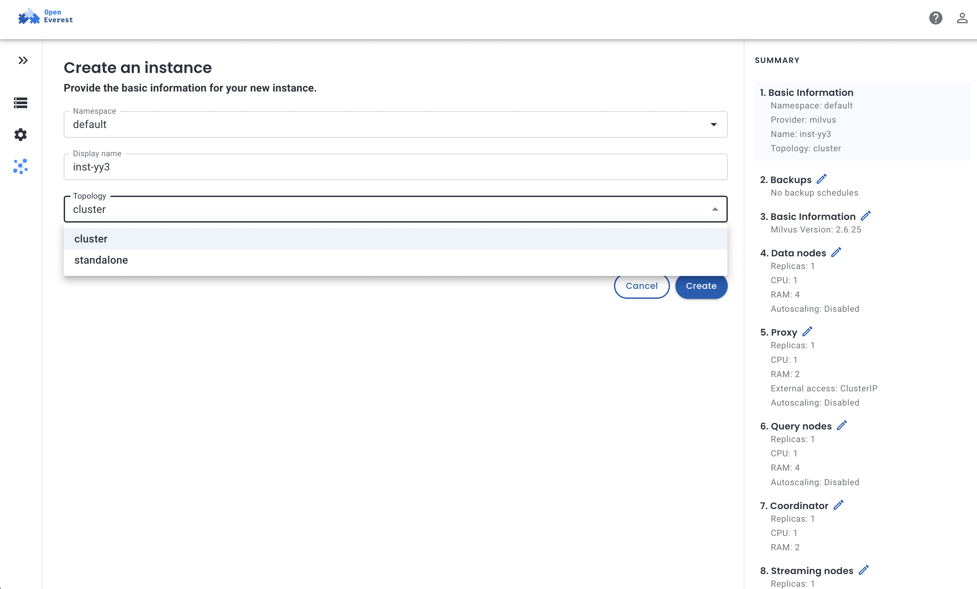The image size is (977, 589).
Task: Click "Name: inst-yy3" summary text
Action: point(800,134)
